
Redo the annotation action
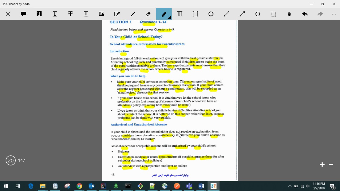(320, 14)
